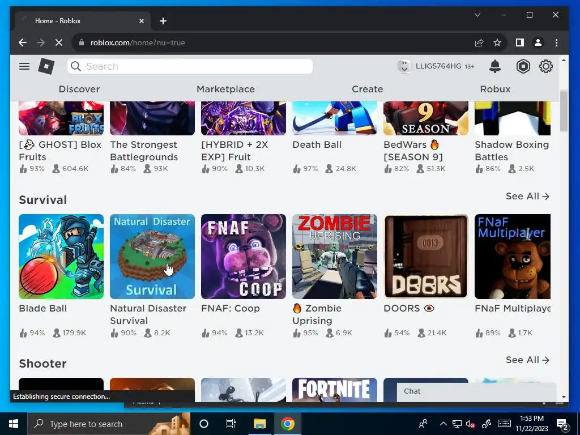Open Cortana from the taskbar
Image resolution: width=580 pixels, height=435 pixels.
204,424
